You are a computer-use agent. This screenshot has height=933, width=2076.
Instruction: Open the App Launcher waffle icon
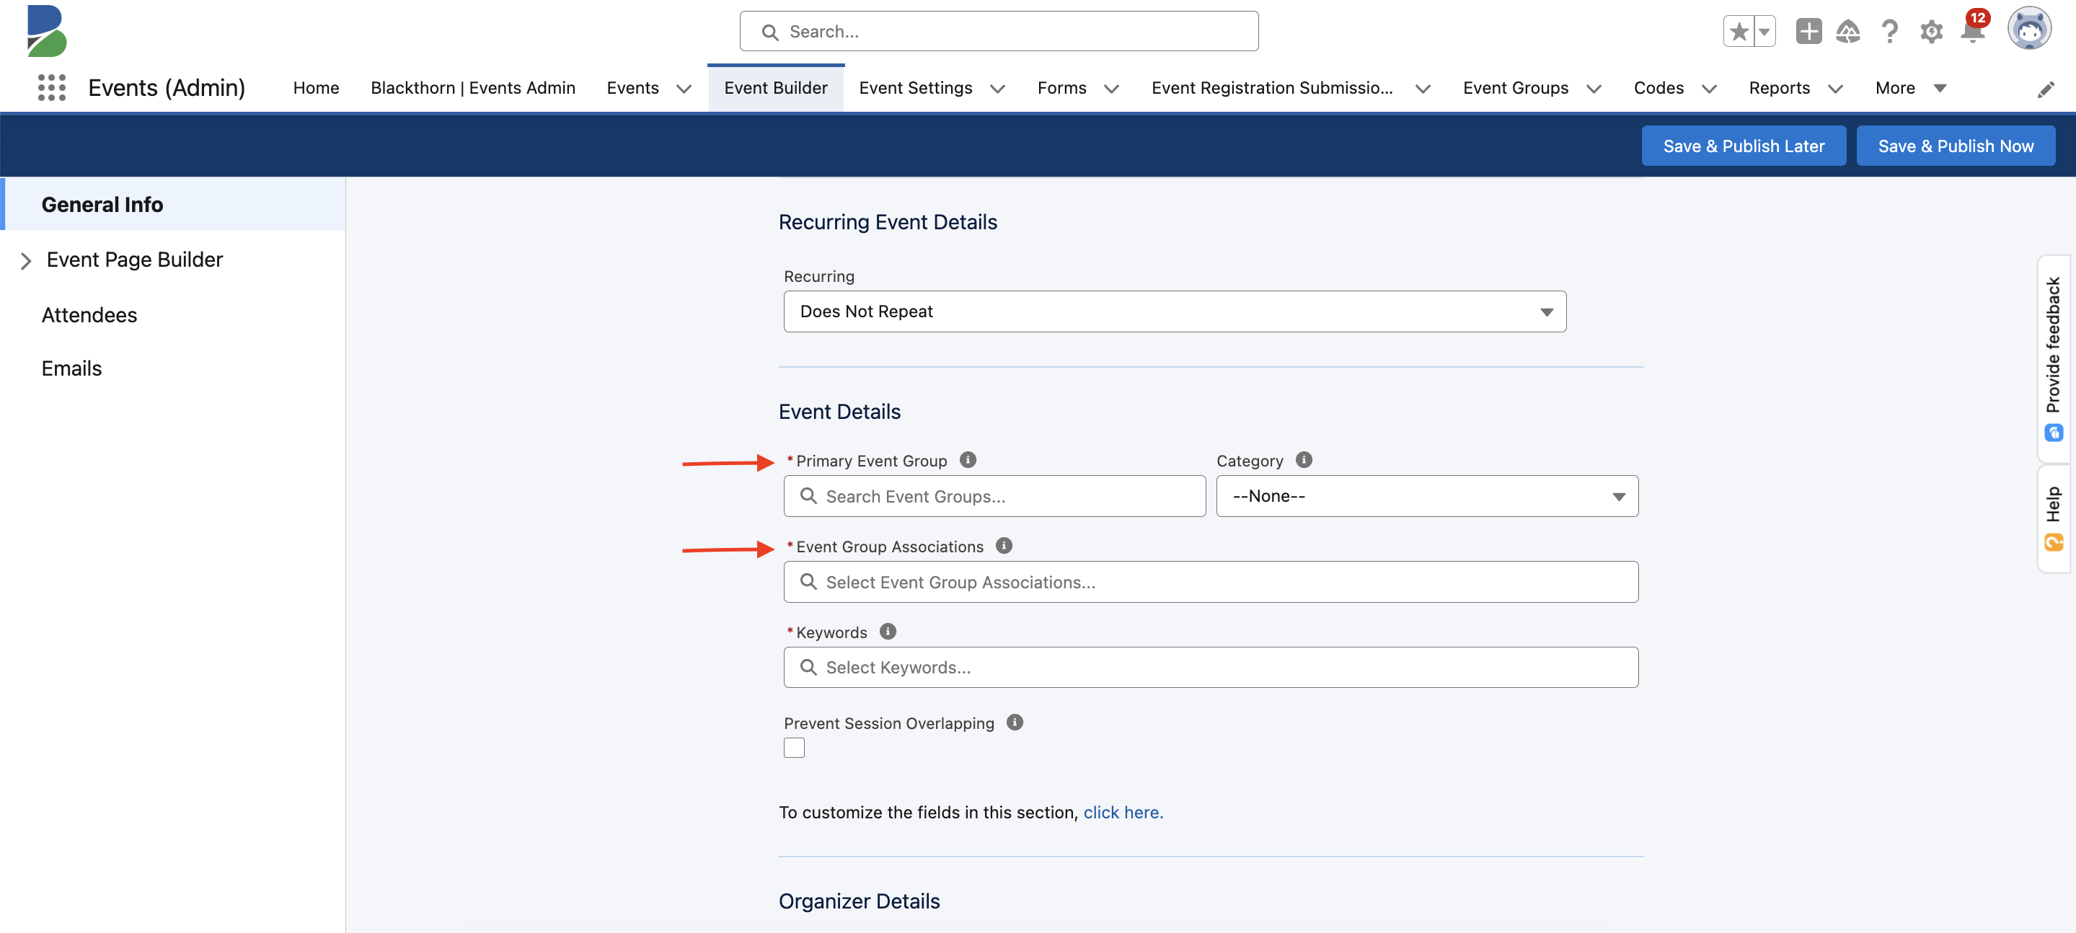(52, 87)
